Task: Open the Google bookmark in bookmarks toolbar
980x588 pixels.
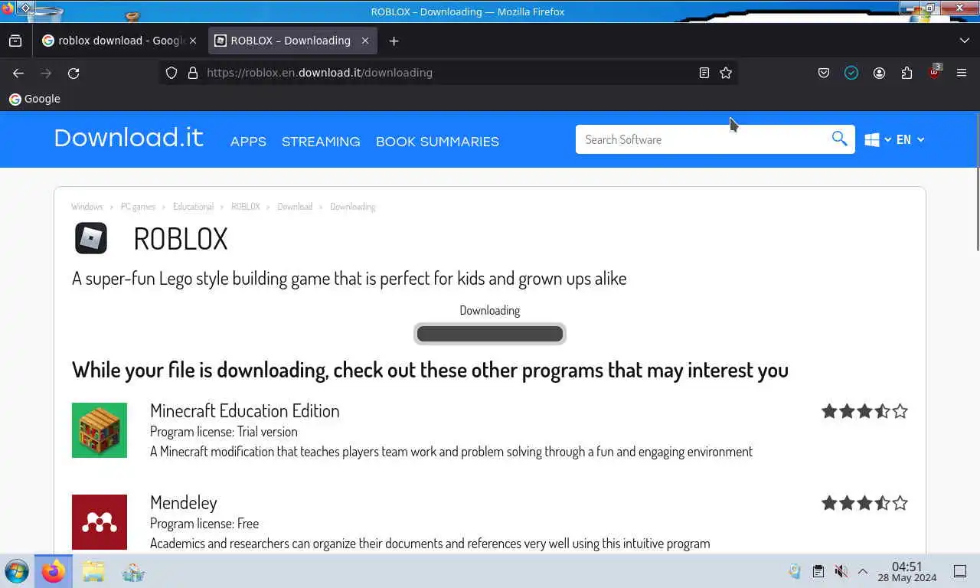Action: click(34, 99)
